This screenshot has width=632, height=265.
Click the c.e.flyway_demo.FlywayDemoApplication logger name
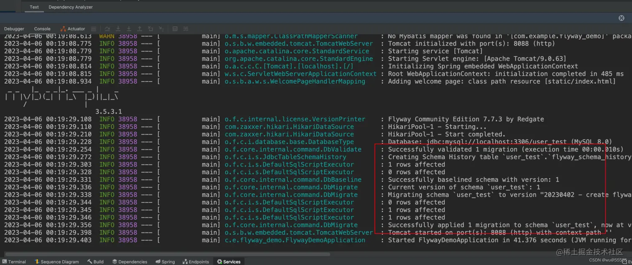click(x=295, y=240)
